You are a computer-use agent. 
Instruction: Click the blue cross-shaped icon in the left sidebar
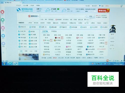3,36
